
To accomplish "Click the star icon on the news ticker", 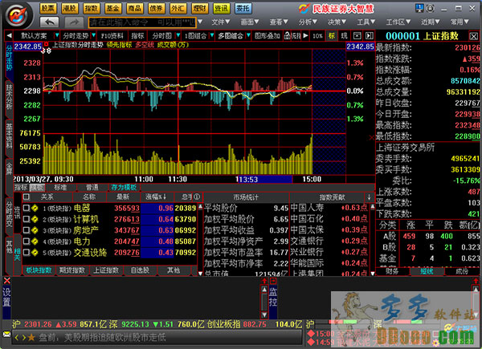I will coord(31,338).
